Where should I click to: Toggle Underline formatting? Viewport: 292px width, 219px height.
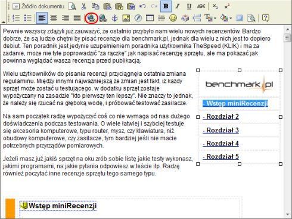coord(189,7)
